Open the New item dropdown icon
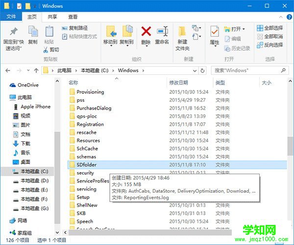 click(x=196, y=28)
